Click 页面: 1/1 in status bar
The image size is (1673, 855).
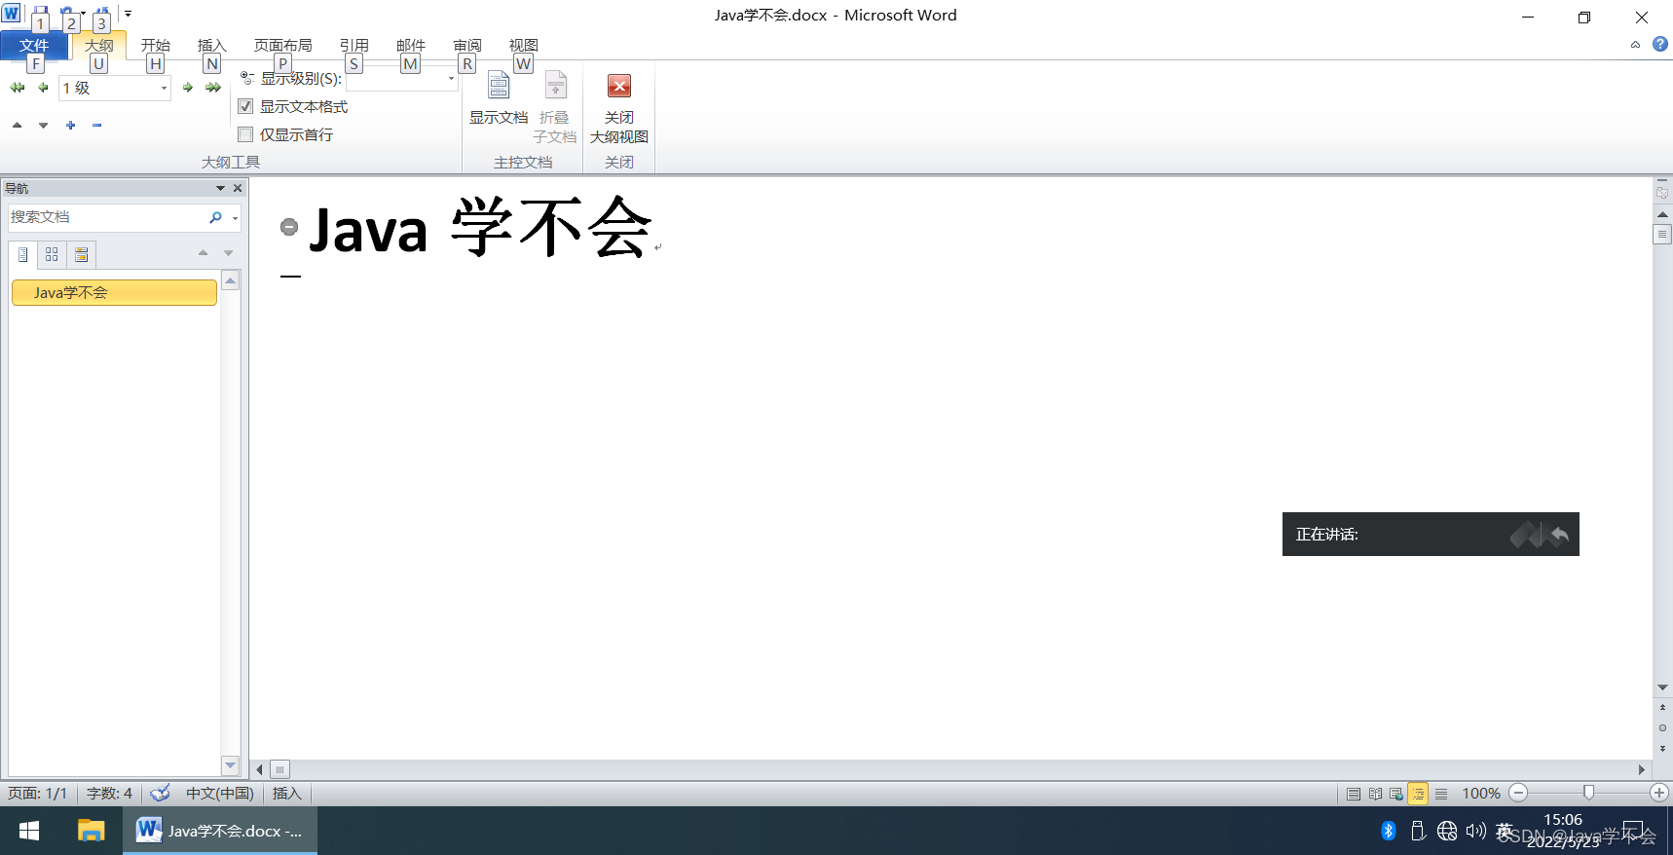38,794
